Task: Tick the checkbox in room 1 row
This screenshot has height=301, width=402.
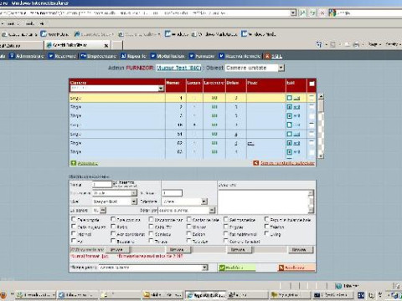Action: point(312,98)
